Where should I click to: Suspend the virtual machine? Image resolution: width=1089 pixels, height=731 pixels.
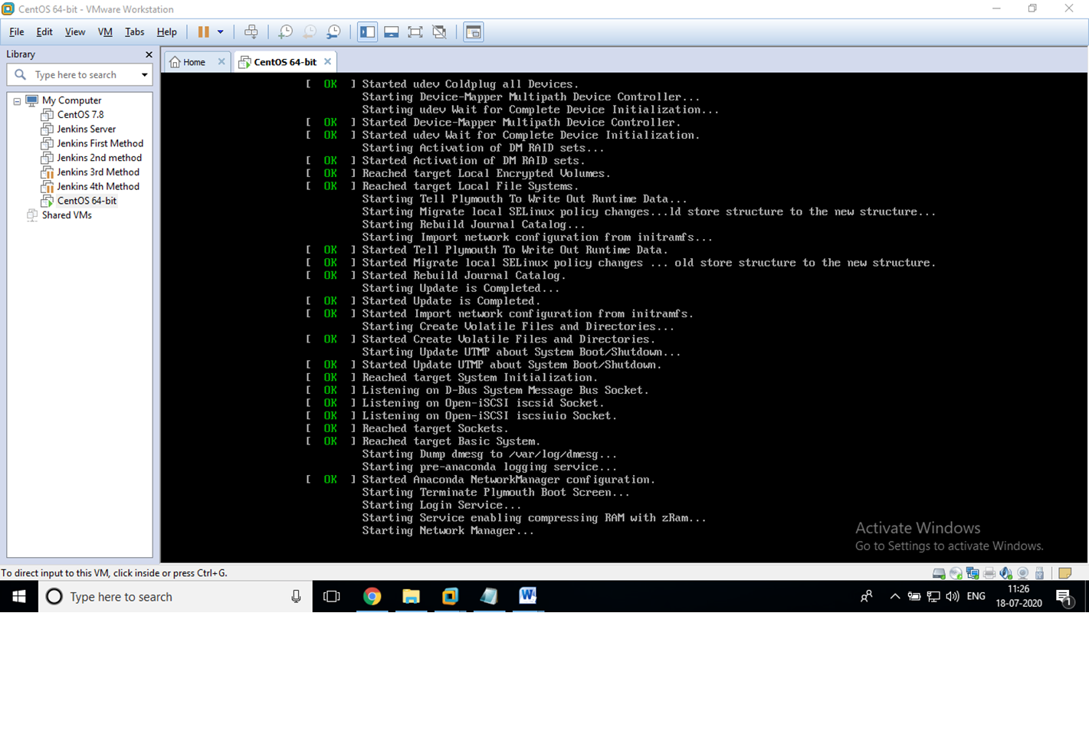[205, 31]
